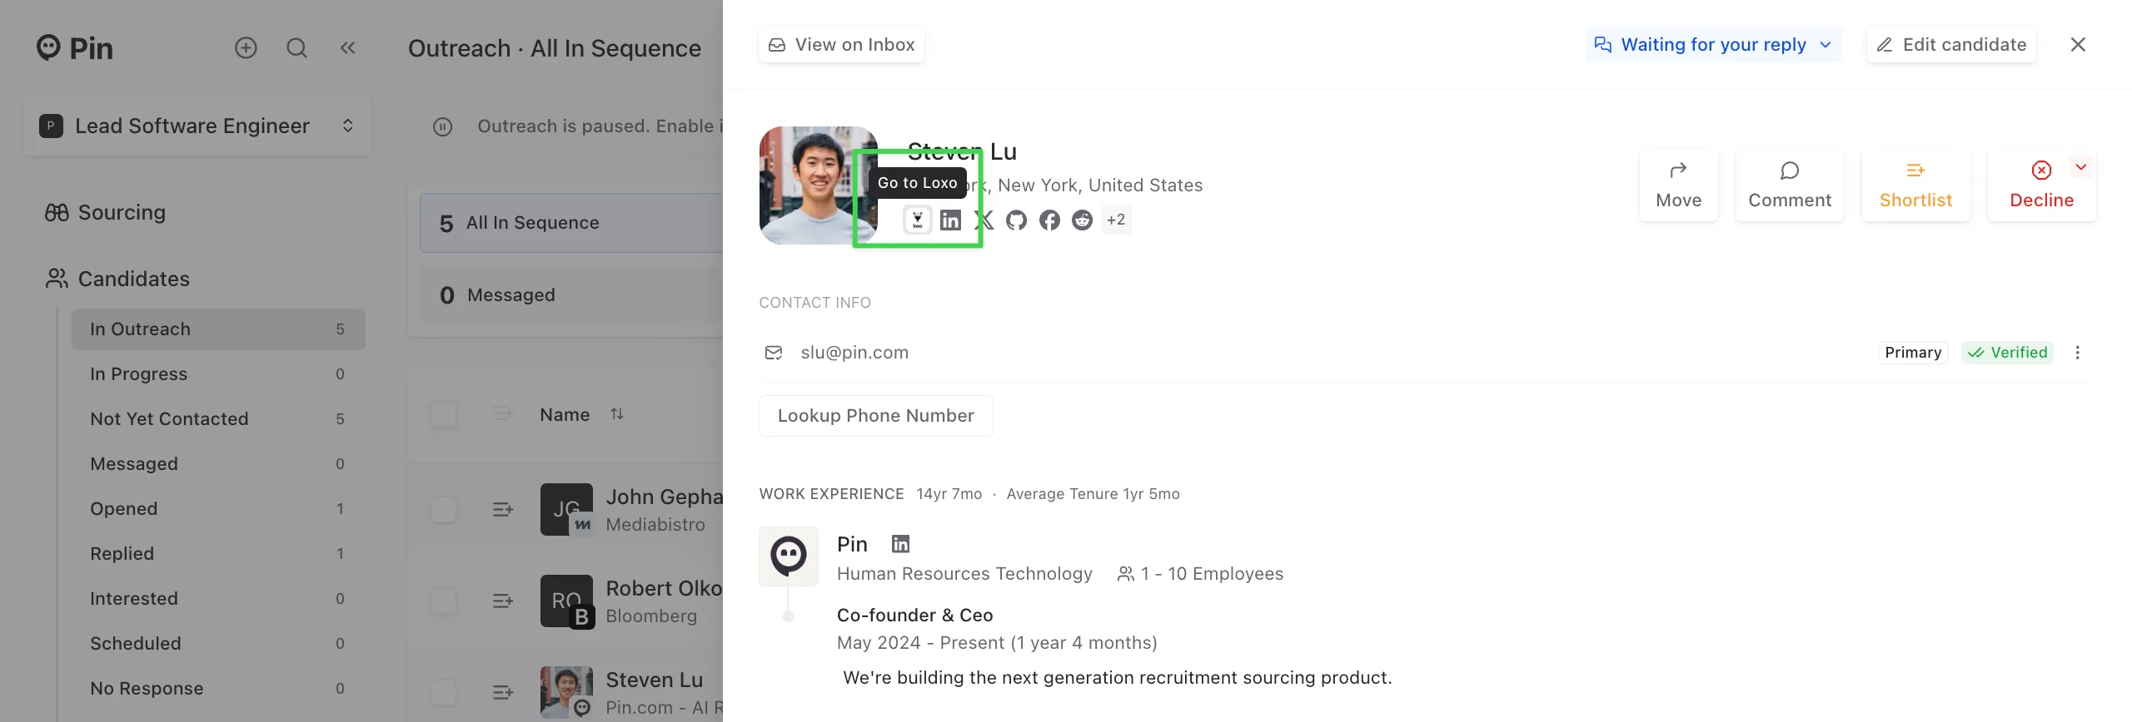Expand the Decline options chevron
Screen dimensions: 2132x722
[x=2081, y=167]
